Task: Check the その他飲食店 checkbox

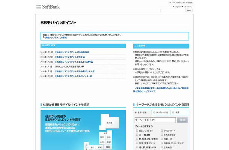Action: [x=162, y=135]
